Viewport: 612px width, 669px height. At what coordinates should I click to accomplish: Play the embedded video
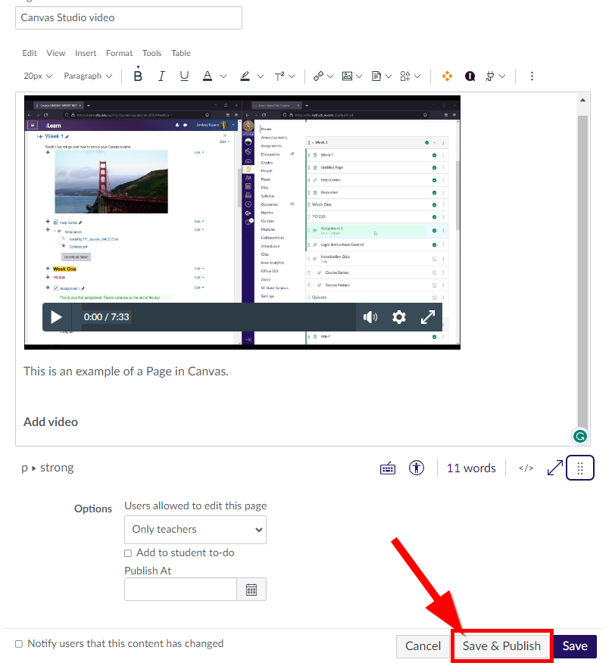[x=56, y=317]
